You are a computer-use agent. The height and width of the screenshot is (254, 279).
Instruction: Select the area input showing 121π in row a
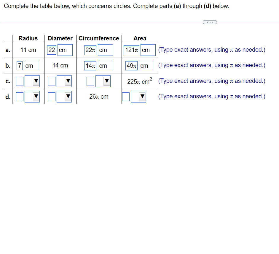[x=131, y=50]
